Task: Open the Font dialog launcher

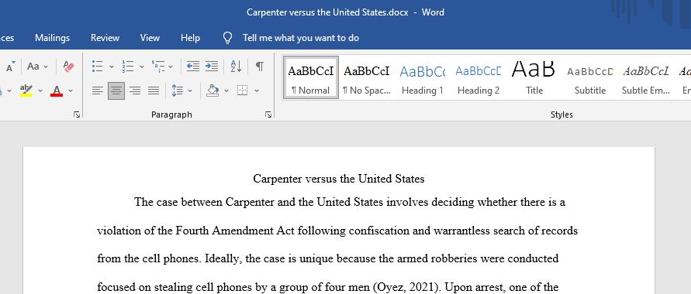Action: (77, 115)
